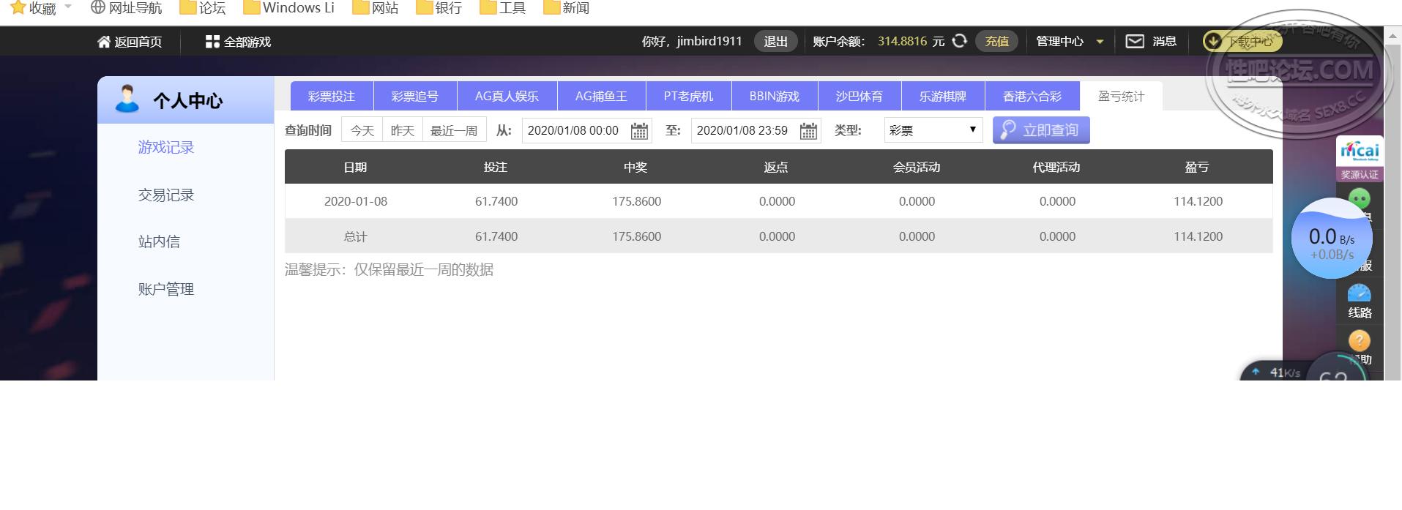
Task: Open the start date calendar picker
Action: point(639,131)
